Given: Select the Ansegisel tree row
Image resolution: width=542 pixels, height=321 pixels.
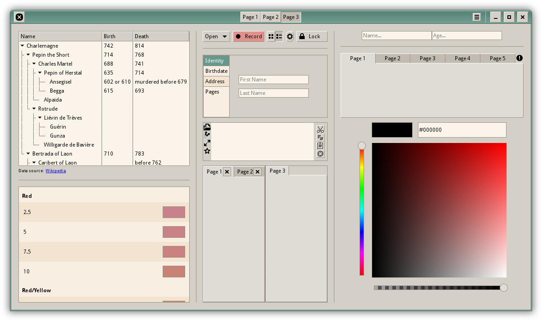Looking at the screenshot, I should [x=104, y=82].
